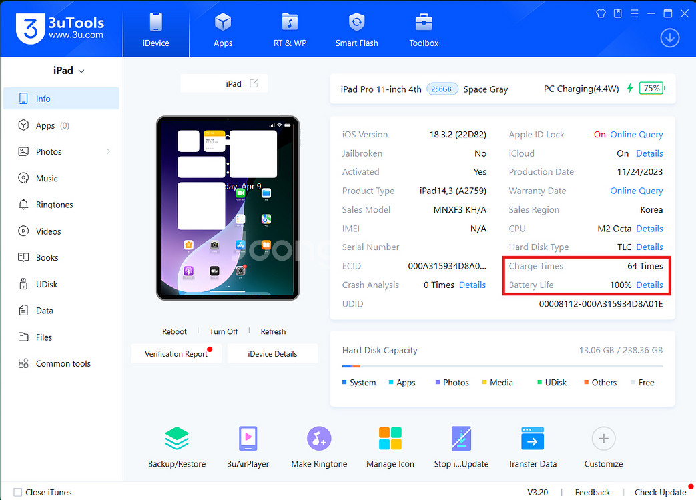
Task: Open CPU Details link
Action: tap(649, 229)
